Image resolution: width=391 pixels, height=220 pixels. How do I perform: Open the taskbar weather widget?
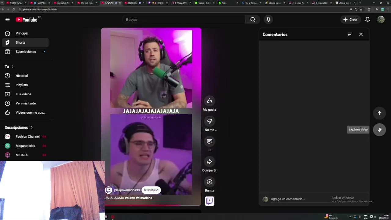tap(331, 217)
